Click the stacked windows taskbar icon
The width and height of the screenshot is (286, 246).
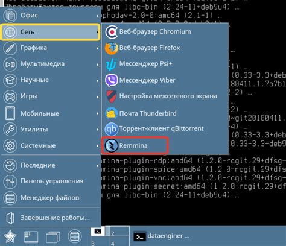(x=53, y=237)
